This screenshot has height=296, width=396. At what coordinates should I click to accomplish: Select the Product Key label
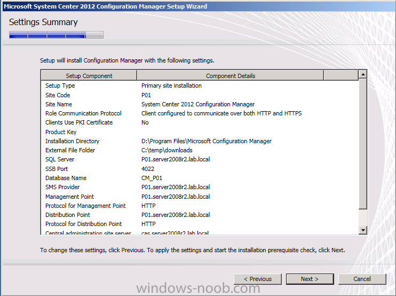(61, 132)
